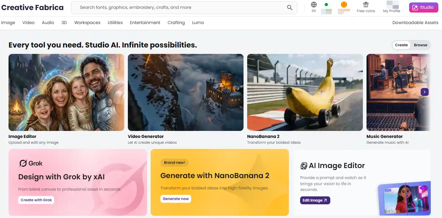Expand the Utilities menu
442x218 pixels.
[115, 23]
